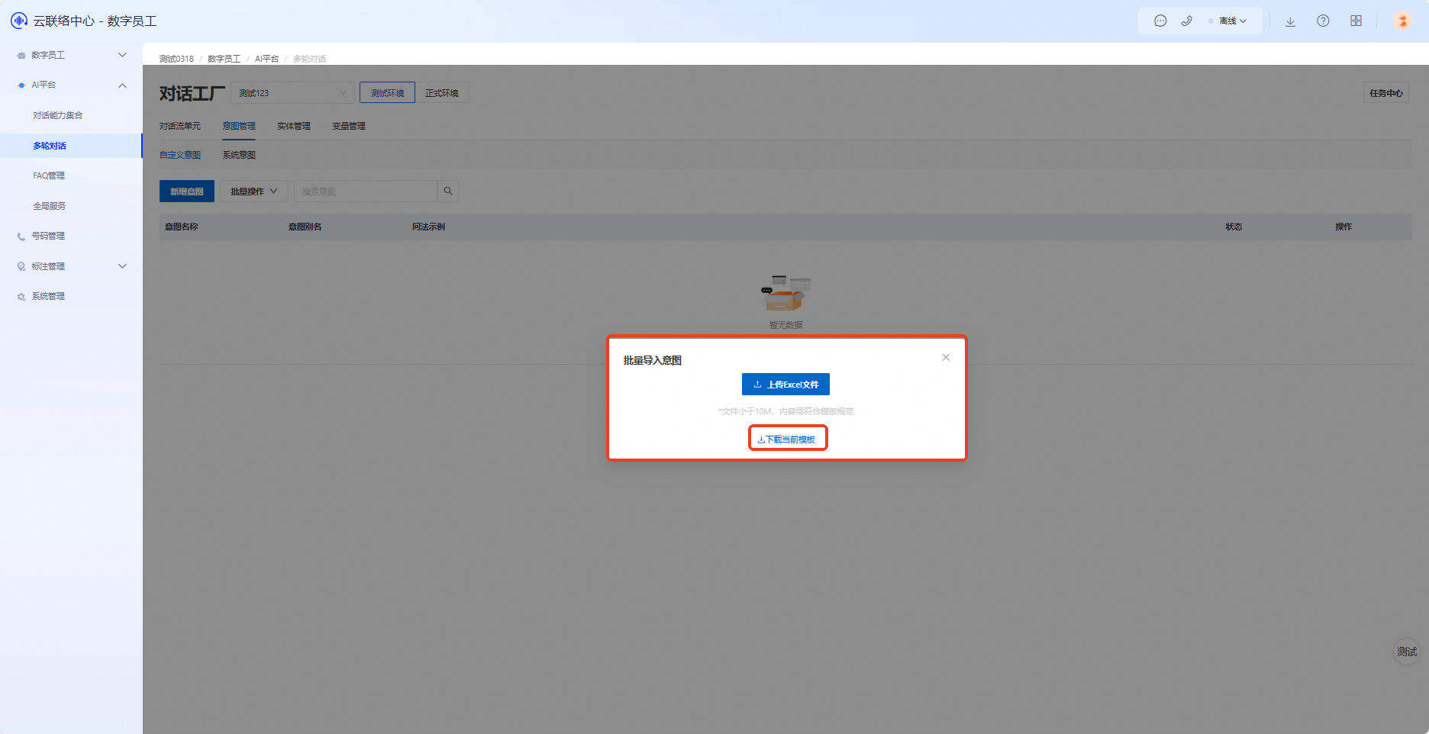This screenshot has width=1429, height=734.
Task: Open the message chat bubble icon
Action: click(1160, 21)
